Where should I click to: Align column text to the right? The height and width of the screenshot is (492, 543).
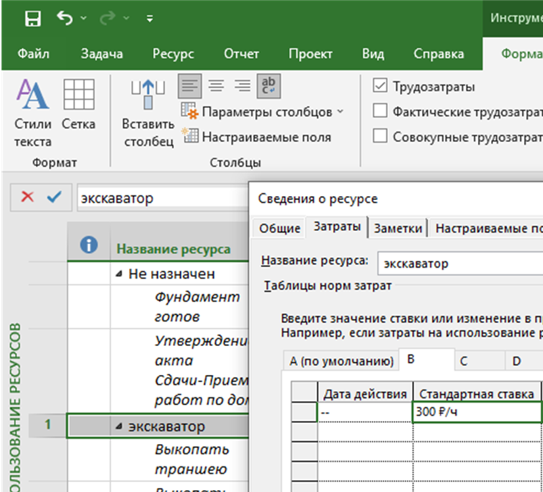(242, 86)
